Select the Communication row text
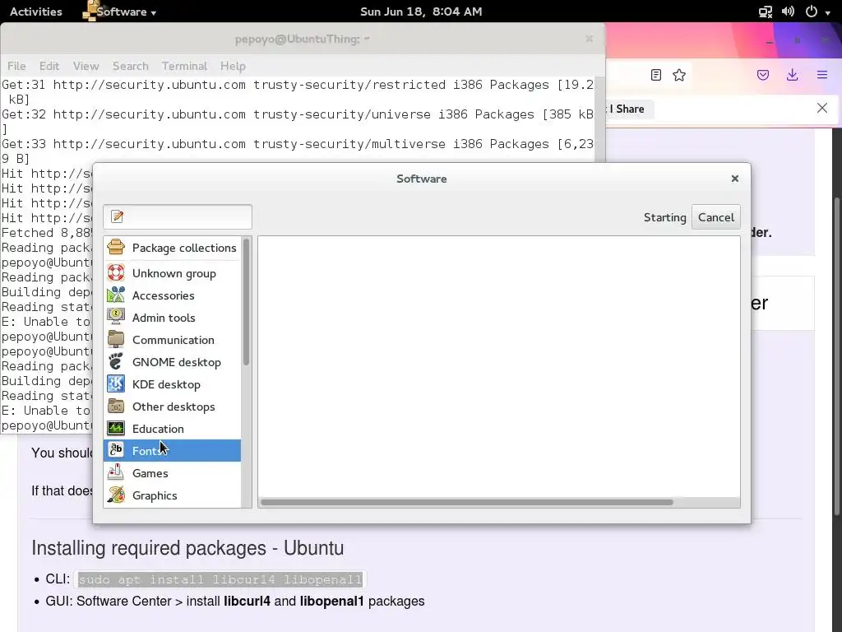The width and height of the screenshot is (842, 632). (x=173, y=340)
